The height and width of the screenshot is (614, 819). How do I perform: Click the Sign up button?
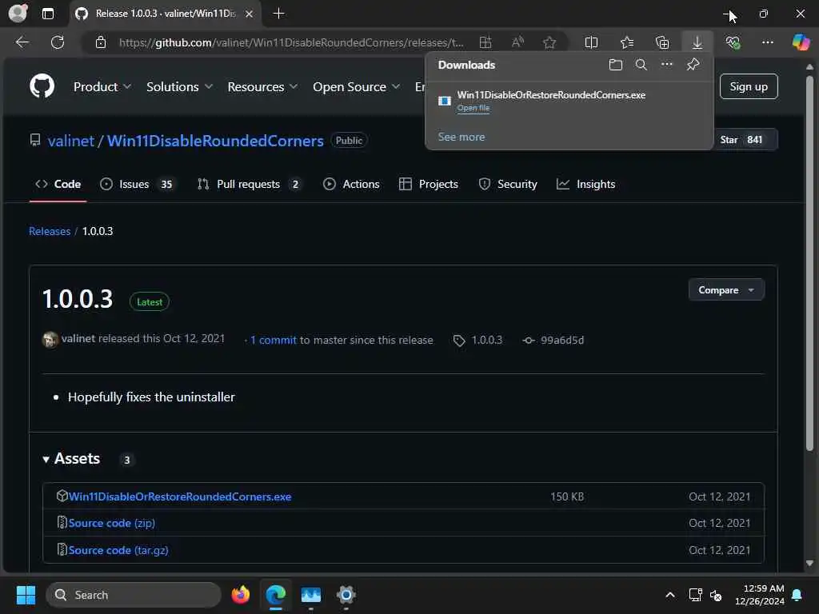(x=749, y=86)
